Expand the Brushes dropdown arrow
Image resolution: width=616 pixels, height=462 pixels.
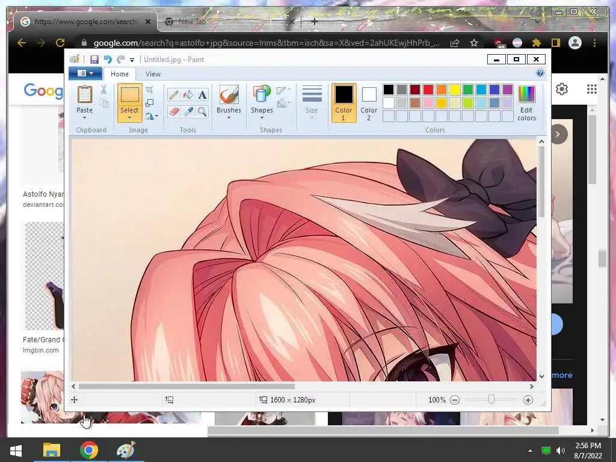pyautogui.click(x=229, y=117)
